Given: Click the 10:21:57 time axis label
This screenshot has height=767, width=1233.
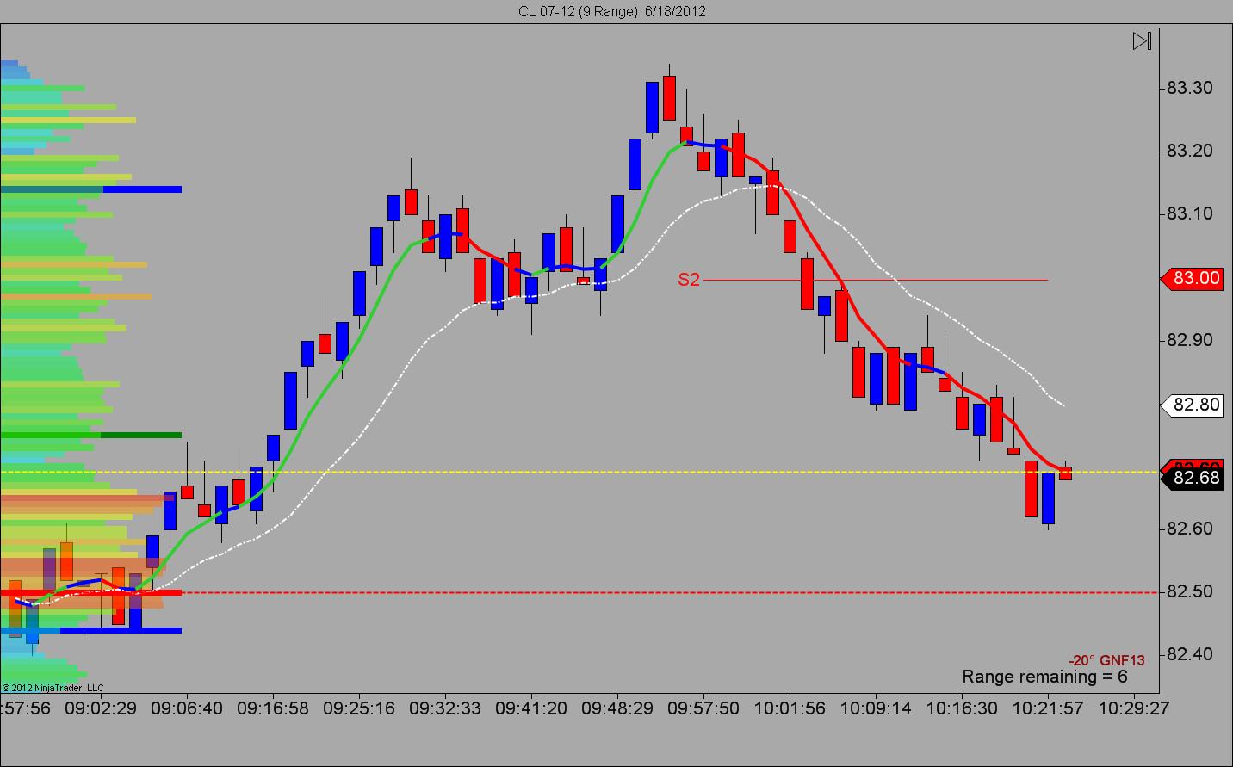Looking at the screenshot, I should pyautogui.click(x=1048, y=708).
